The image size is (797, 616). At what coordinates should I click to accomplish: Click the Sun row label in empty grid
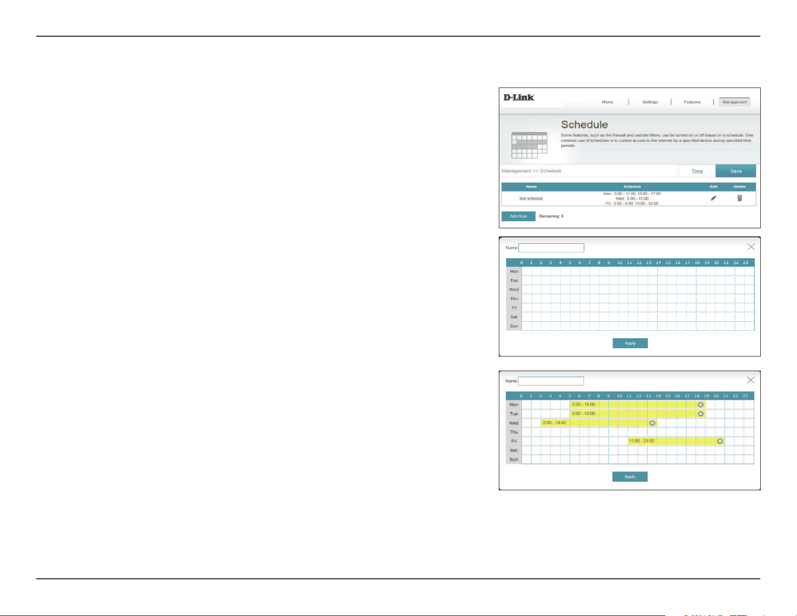click(x=514, y=326)
